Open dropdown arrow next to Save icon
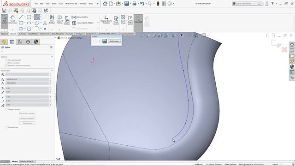 (x=130, y=4)
